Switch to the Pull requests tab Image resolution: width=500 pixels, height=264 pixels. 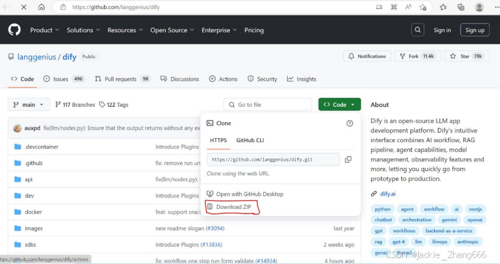point(123,79)
